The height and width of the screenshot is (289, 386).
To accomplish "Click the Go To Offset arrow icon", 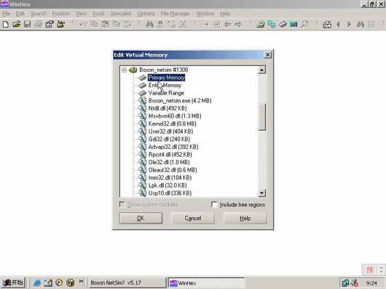I will 205,24.
